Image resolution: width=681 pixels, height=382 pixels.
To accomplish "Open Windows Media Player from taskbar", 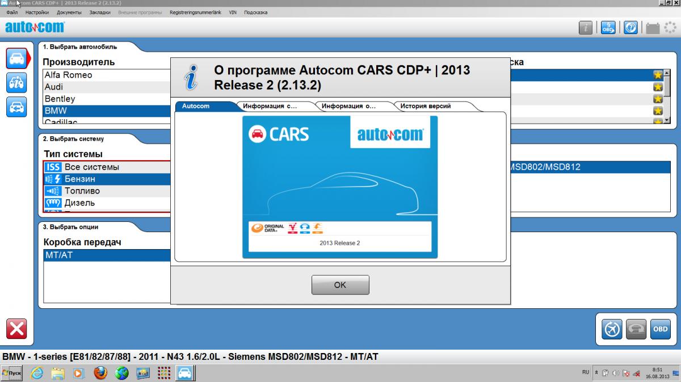I will (x=79, y=373).
